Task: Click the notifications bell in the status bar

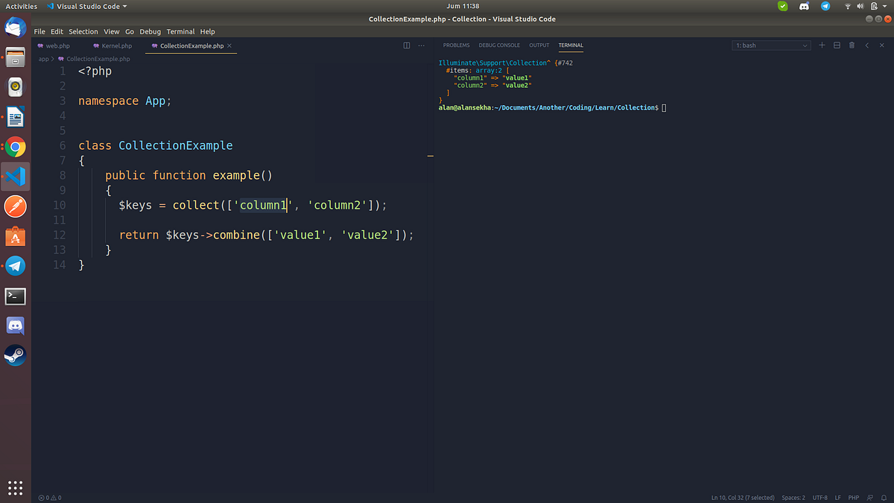Action: click(885, 497)
